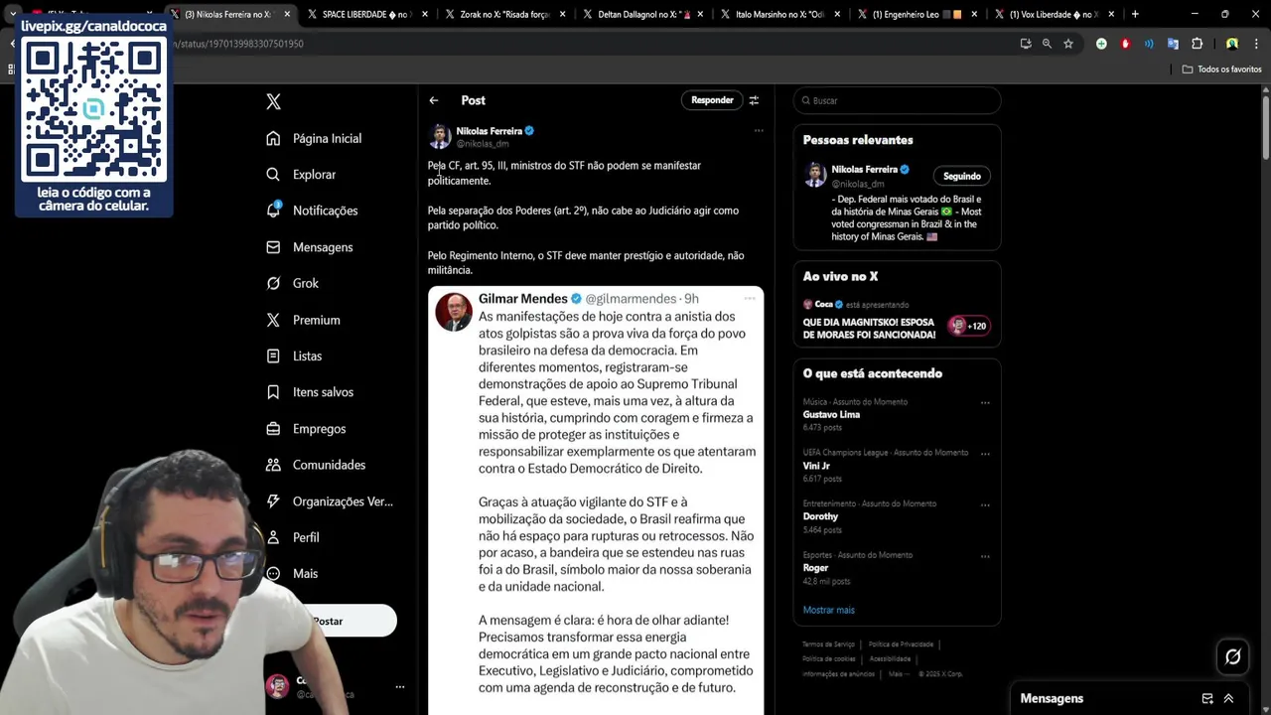Click the Mostrar mais link
This screenshot has width=1271, height=715.
[x=828, y=610]
